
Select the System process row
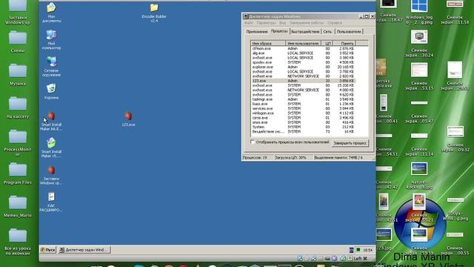tap(303, 127)
